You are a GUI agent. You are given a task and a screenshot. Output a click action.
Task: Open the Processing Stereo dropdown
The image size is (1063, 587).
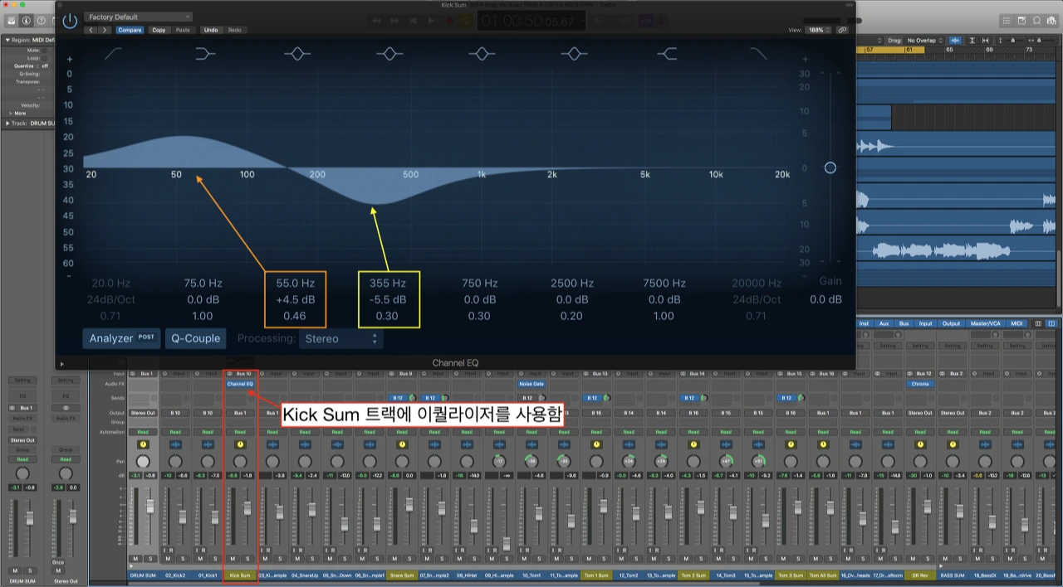pyautogui.click(x=343, y=338)
